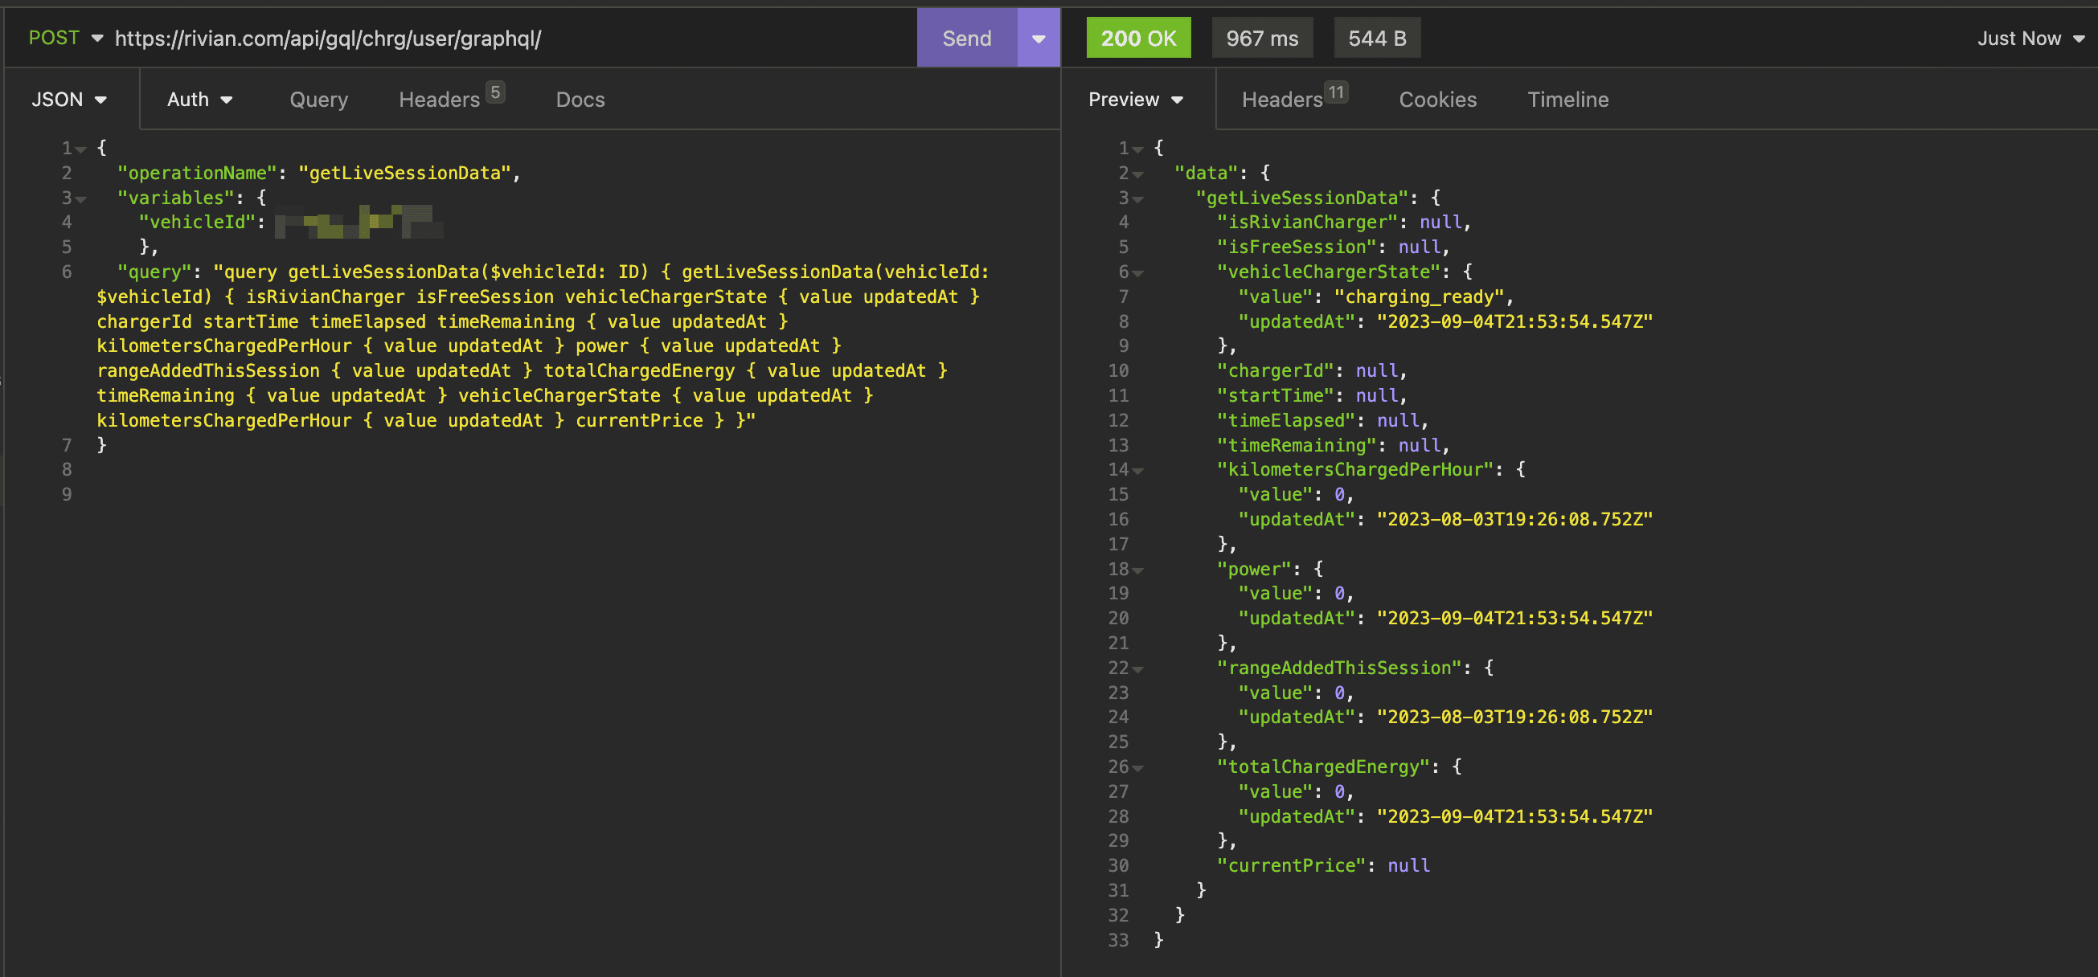Viewport: 2098px width, 977px height.
Task: Collapse the totalChargedEnergy response block
Action: (1137, 768)
